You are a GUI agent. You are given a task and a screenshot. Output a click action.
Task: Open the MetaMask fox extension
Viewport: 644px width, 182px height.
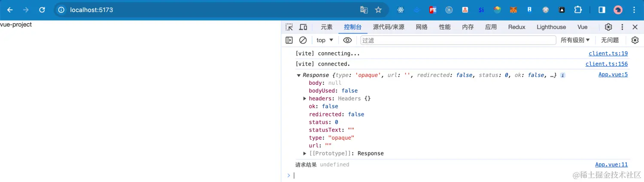[513, 10]
